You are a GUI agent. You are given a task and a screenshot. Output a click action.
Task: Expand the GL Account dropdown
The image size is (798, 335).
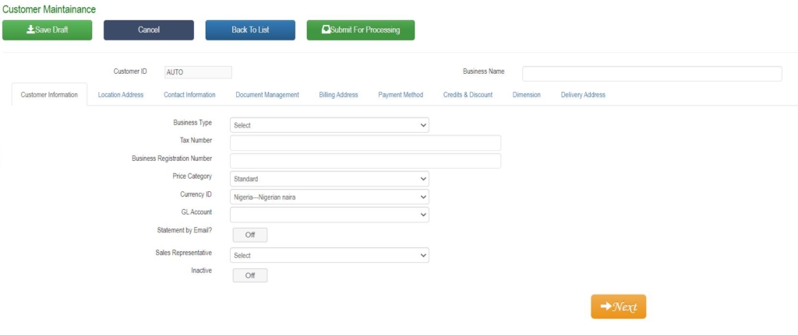point(330,215)
